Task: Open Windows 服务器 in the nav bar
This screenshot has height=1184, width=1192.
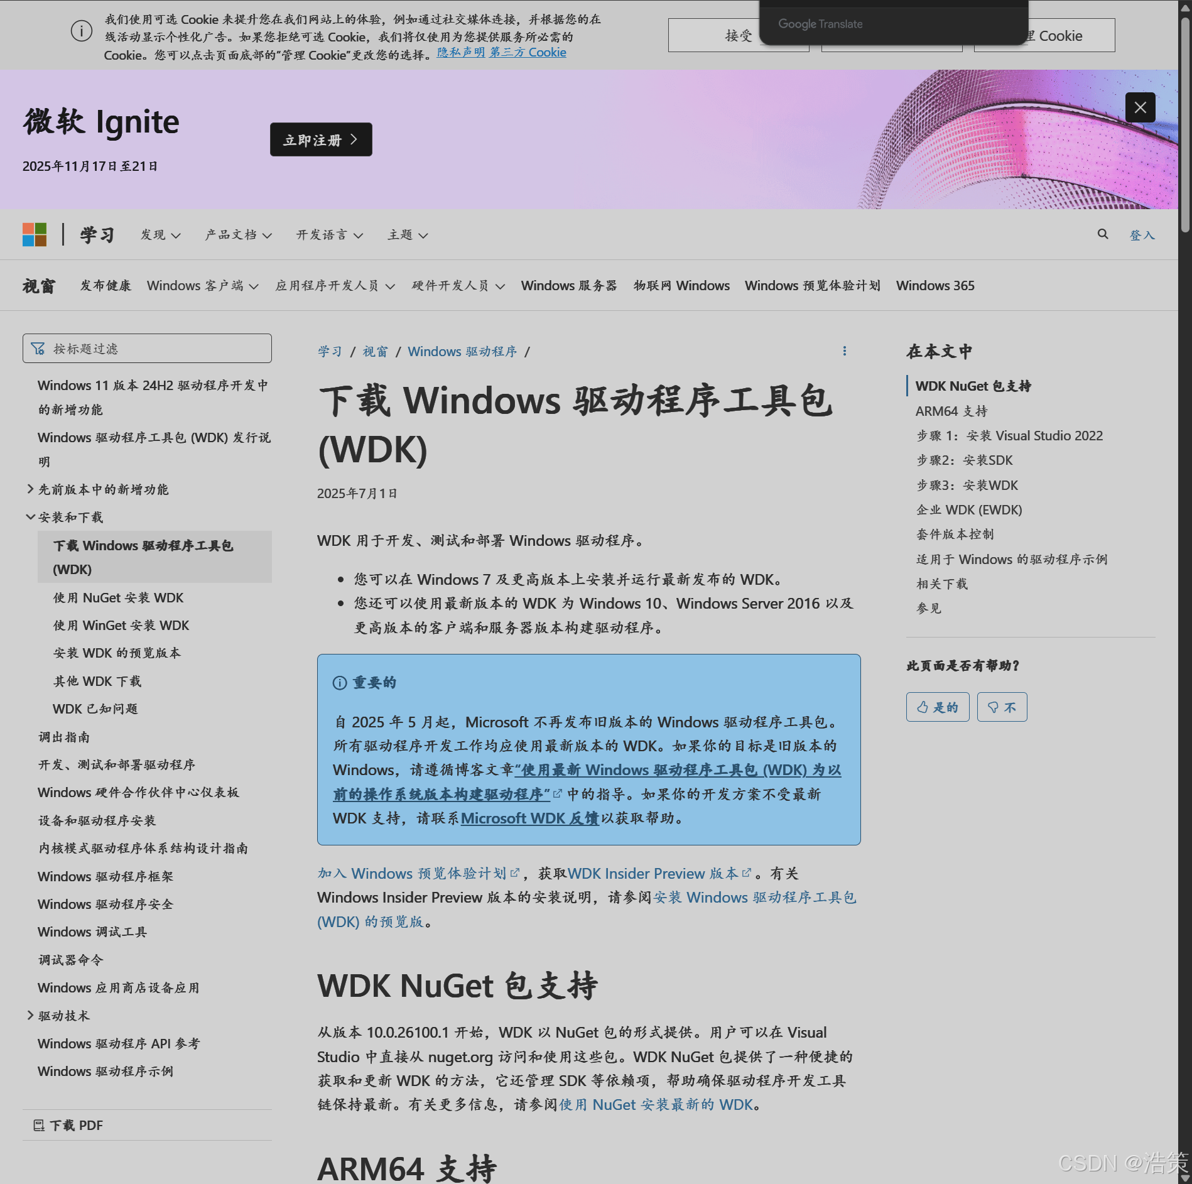Action: pyautogui.click(x=569, y=286)
